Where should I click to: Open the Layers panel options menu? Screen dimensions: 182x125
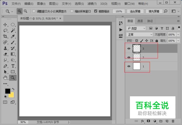(x=178, y=21)
